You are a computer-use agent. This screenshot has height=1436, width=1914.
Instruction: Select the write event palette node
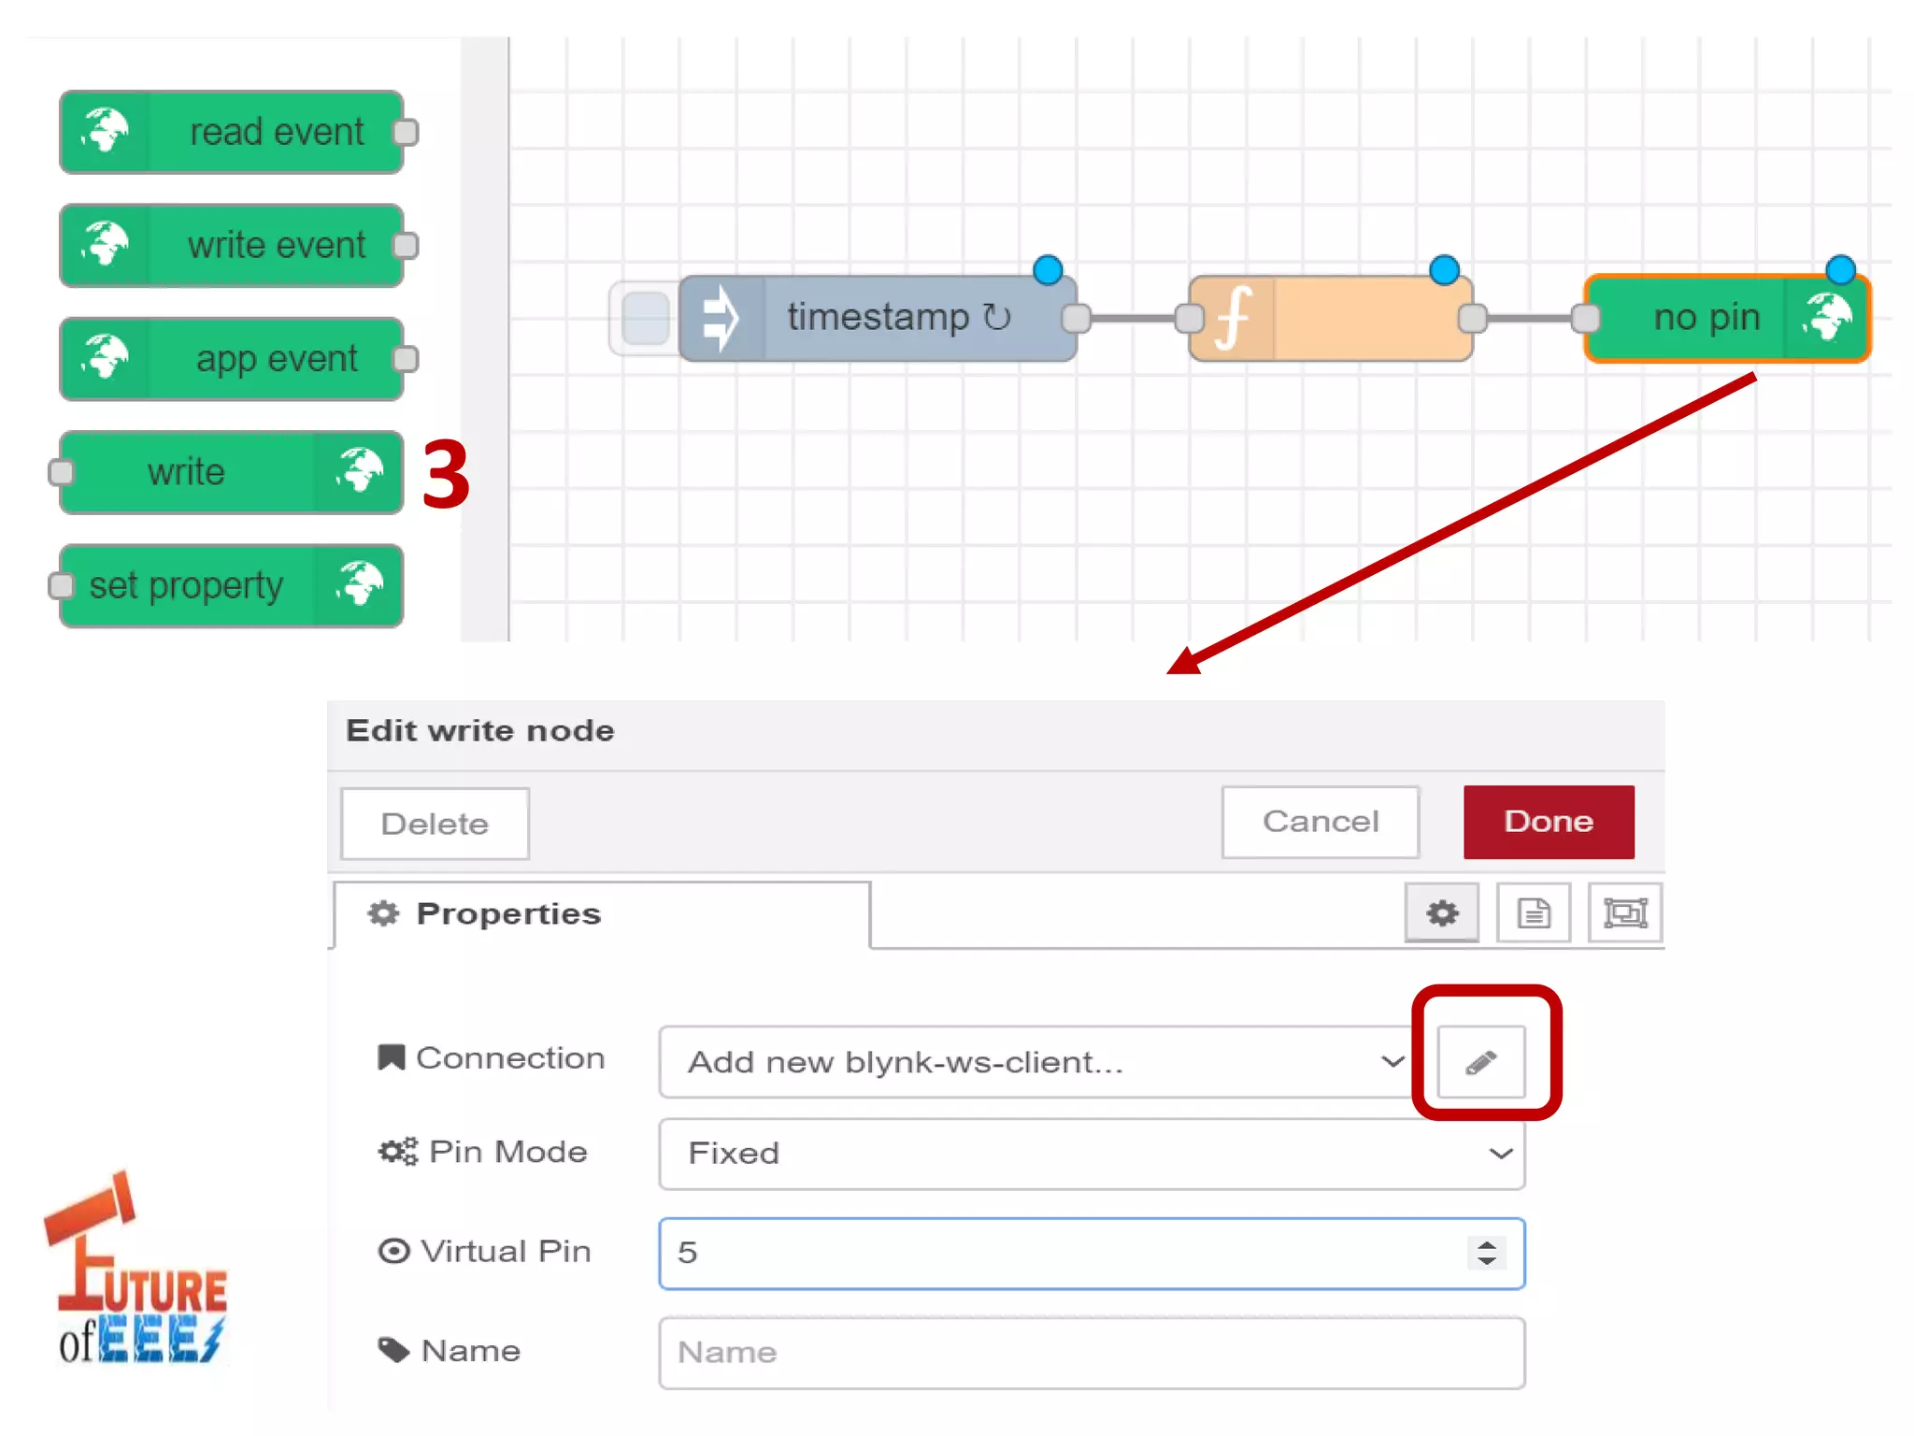point(232,245)
